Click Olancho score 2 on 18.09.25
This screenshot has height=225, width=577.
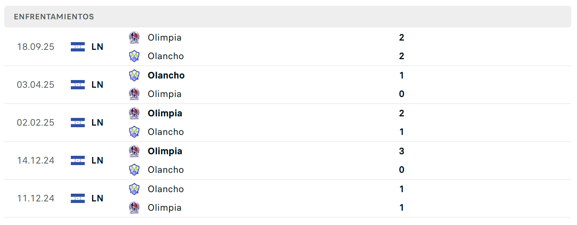(401, 56)
